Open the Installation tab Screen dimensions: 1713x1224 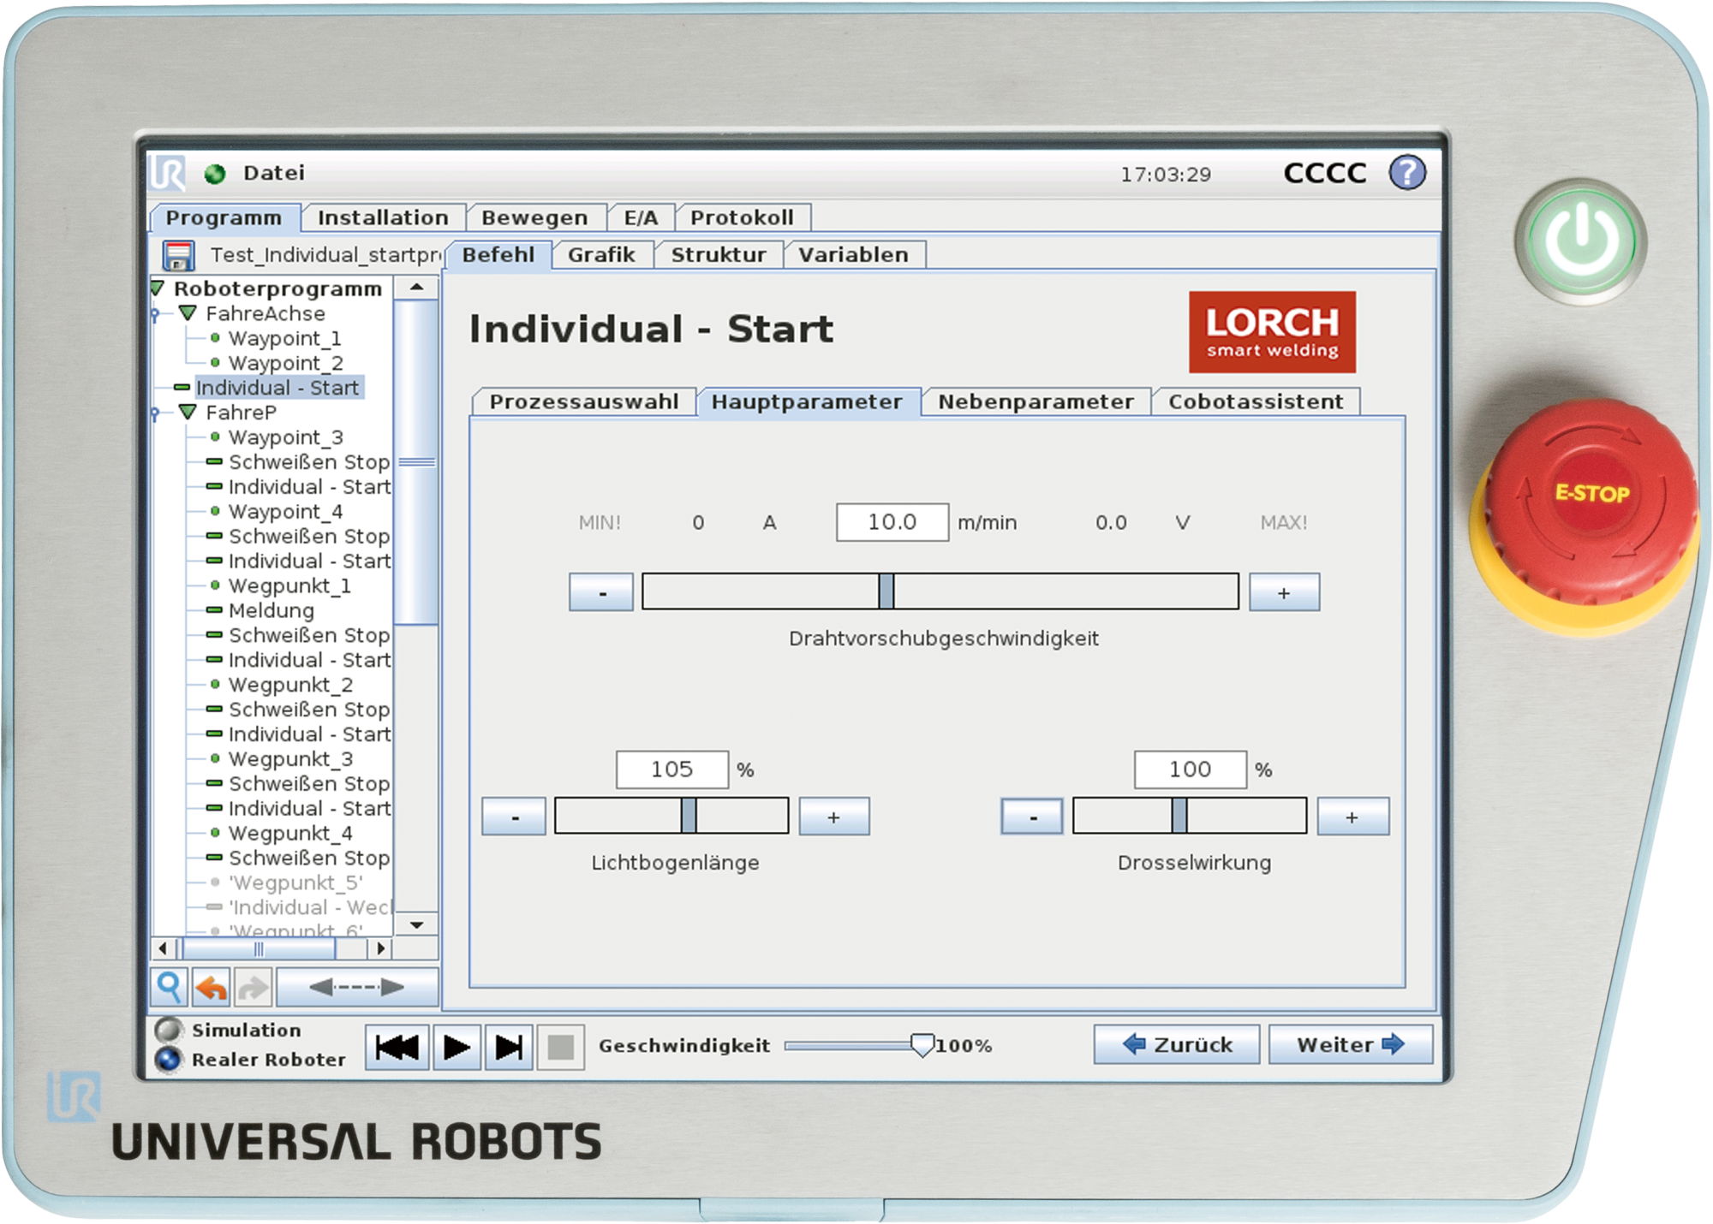click(383, 217)
